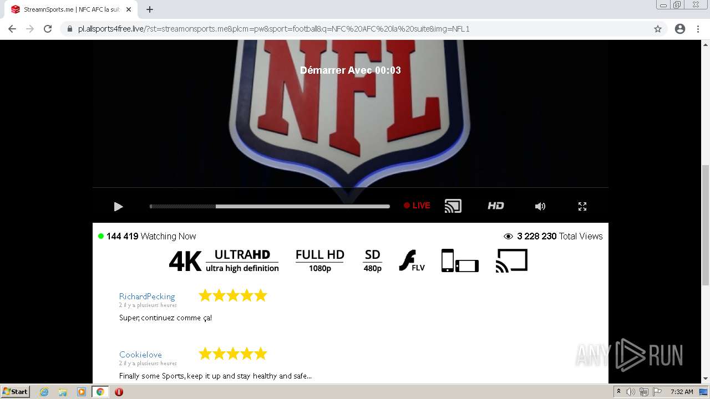Launch Internet Explorer from the taskbar

pos(44,392)
